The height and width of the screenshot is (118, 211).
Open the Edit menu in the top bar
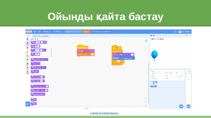tap(47, 31)
